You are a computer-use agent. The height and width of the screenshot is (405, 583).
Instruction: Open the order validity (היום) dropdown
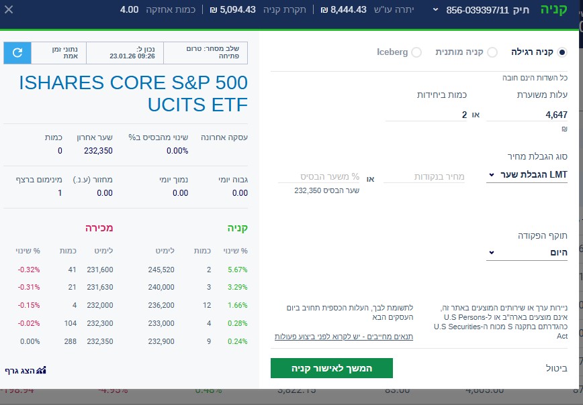click(x=527, y=253)
